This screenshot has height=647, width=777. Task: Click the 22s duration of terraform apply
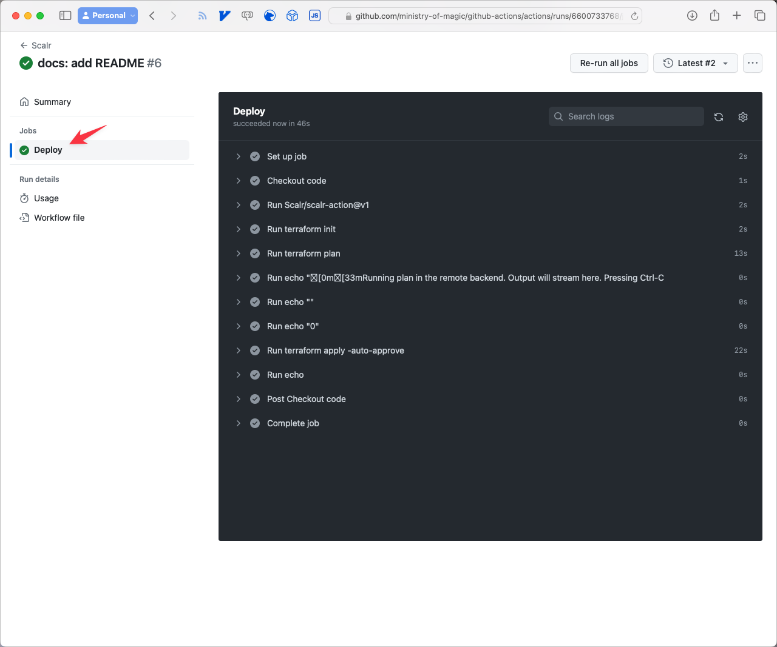coord(741,350)
